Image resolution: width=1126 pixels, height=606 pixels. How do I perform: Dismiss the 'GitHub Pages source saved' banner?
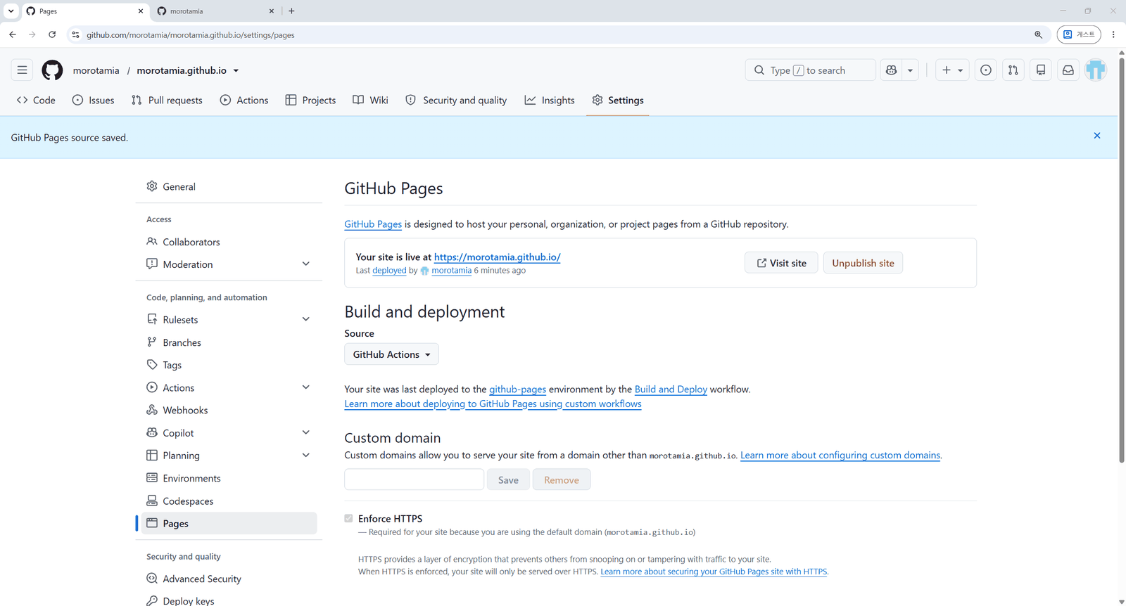pyautogui.click(x=1097, y=136)
